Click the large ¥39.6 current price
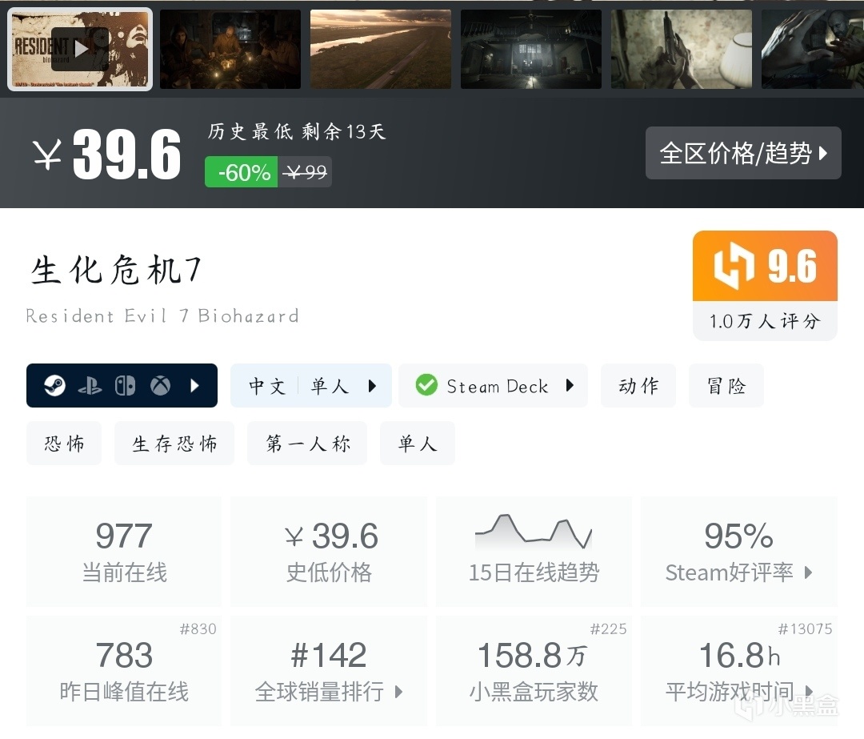864x739 pixels. [107, 155]
